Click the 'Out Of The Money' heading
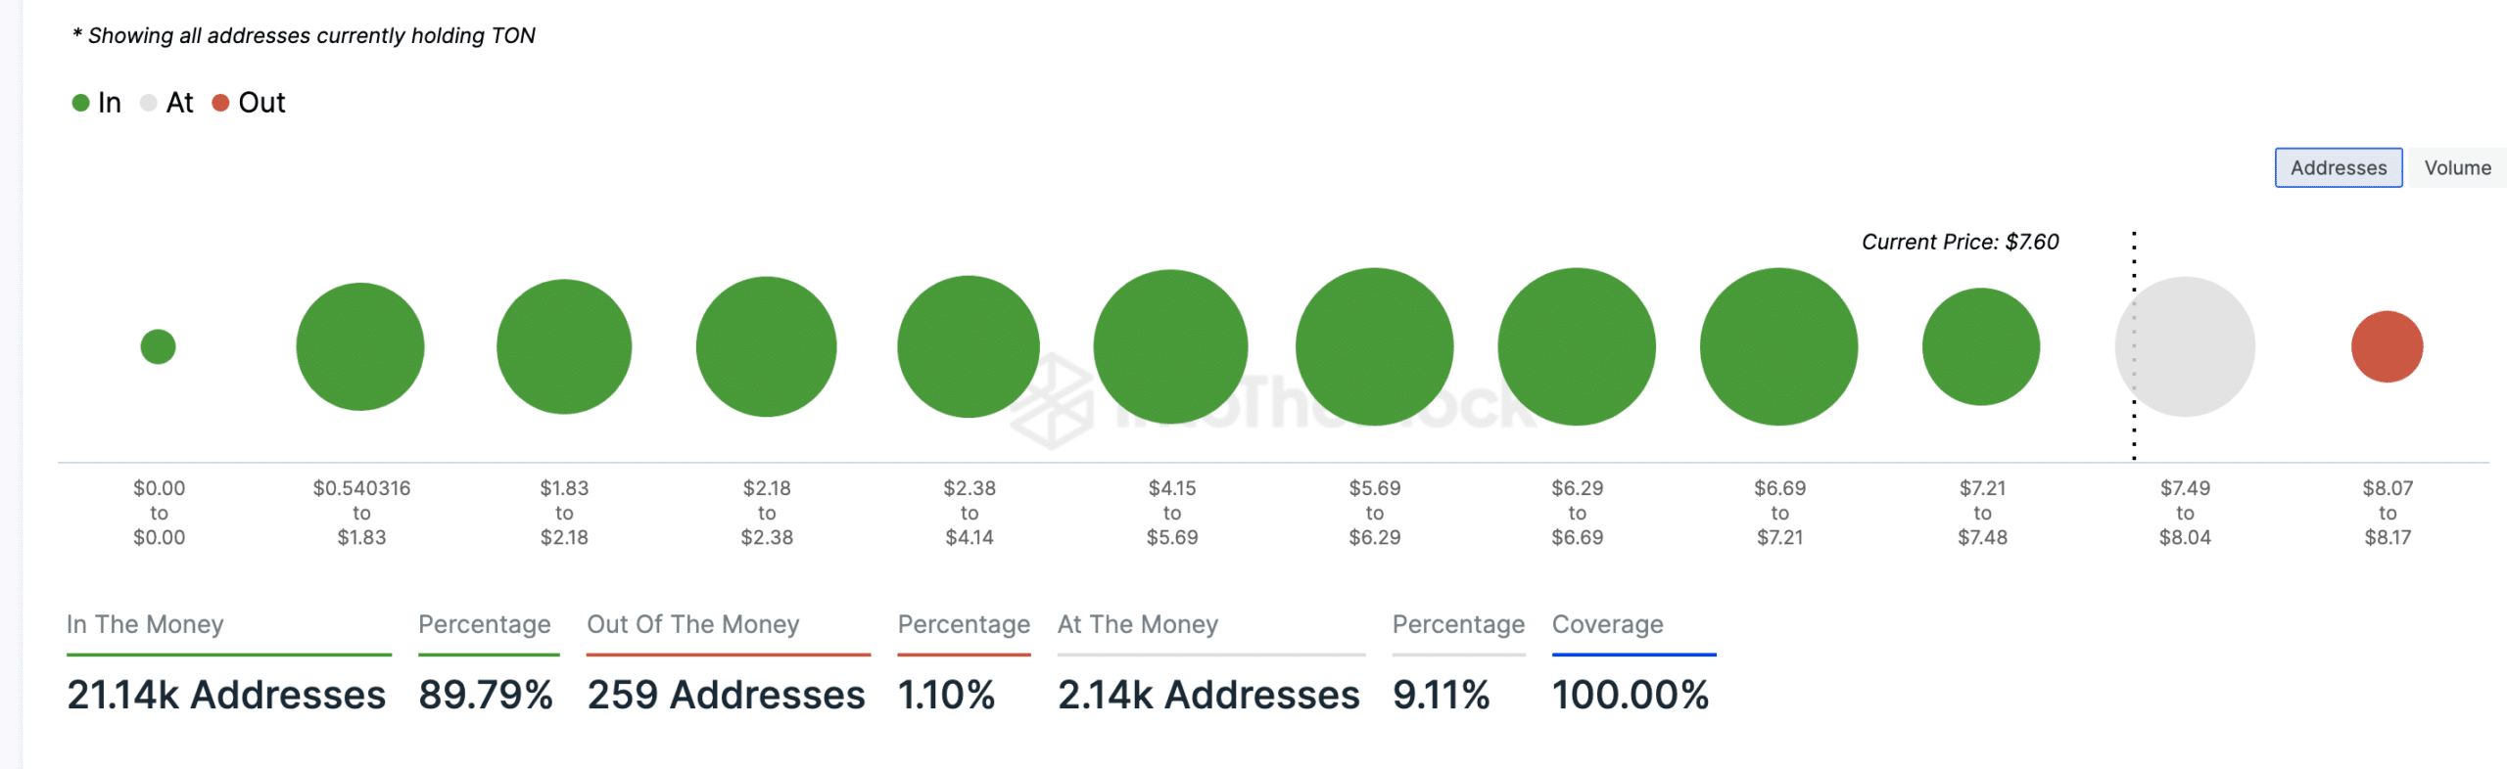The width and height of the screenshot is (2507, 769). (x=693, y=624)
